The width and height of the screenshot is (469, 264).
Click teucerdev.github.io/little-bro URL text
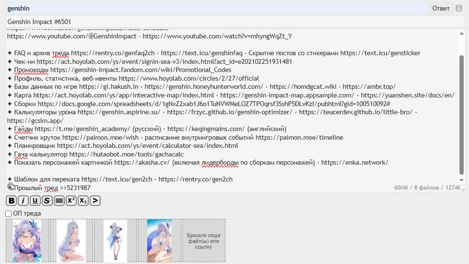pyautogui.click(x=356, y=112)
